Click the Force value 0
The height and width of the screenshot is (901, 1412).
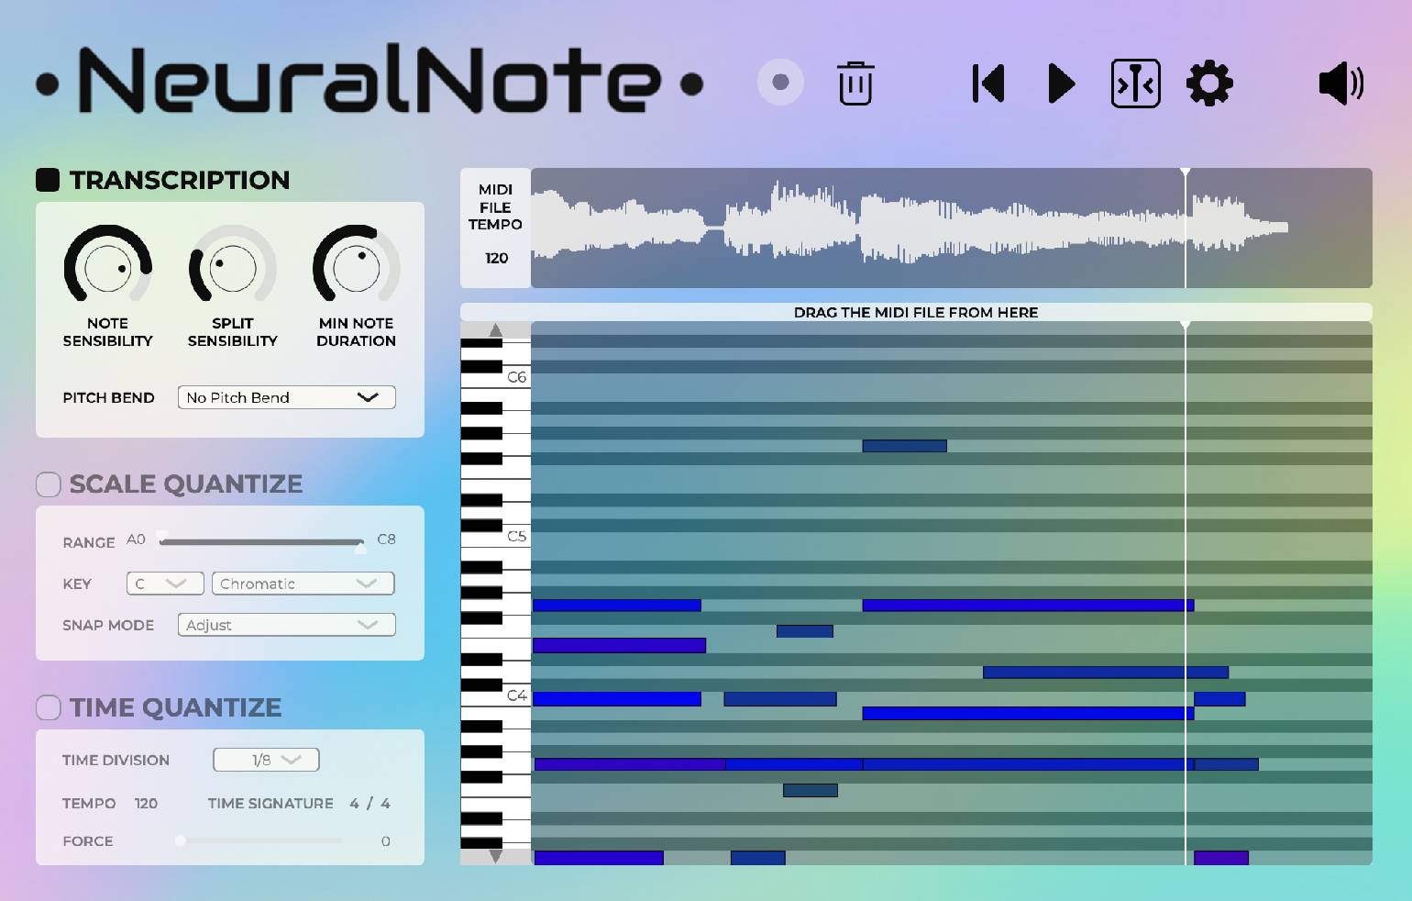(385, 841)
